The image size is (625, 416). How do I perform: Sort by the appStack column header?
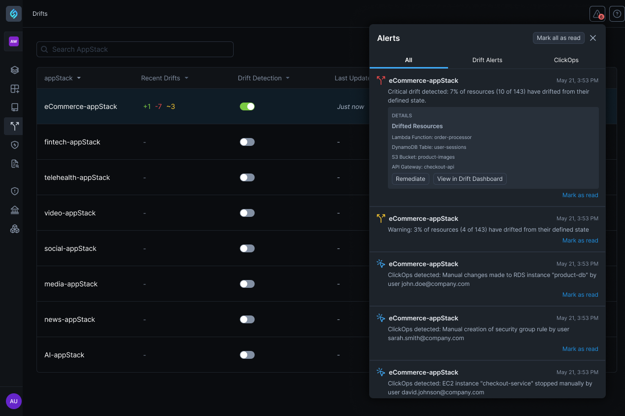(x=63, y=78)
